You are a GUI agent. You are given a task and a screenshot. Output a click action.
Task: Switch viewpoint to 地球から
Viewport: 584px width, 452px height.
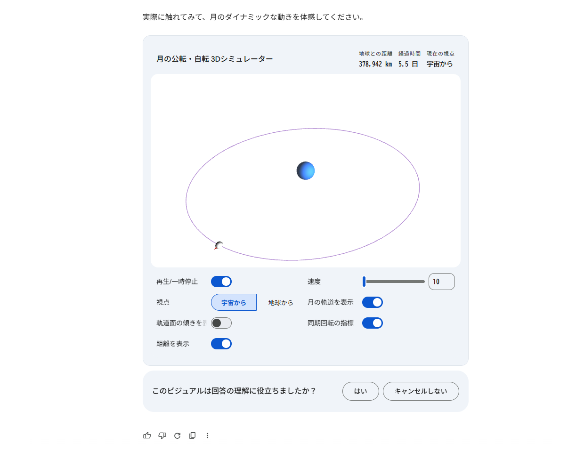tap(280, 302)
